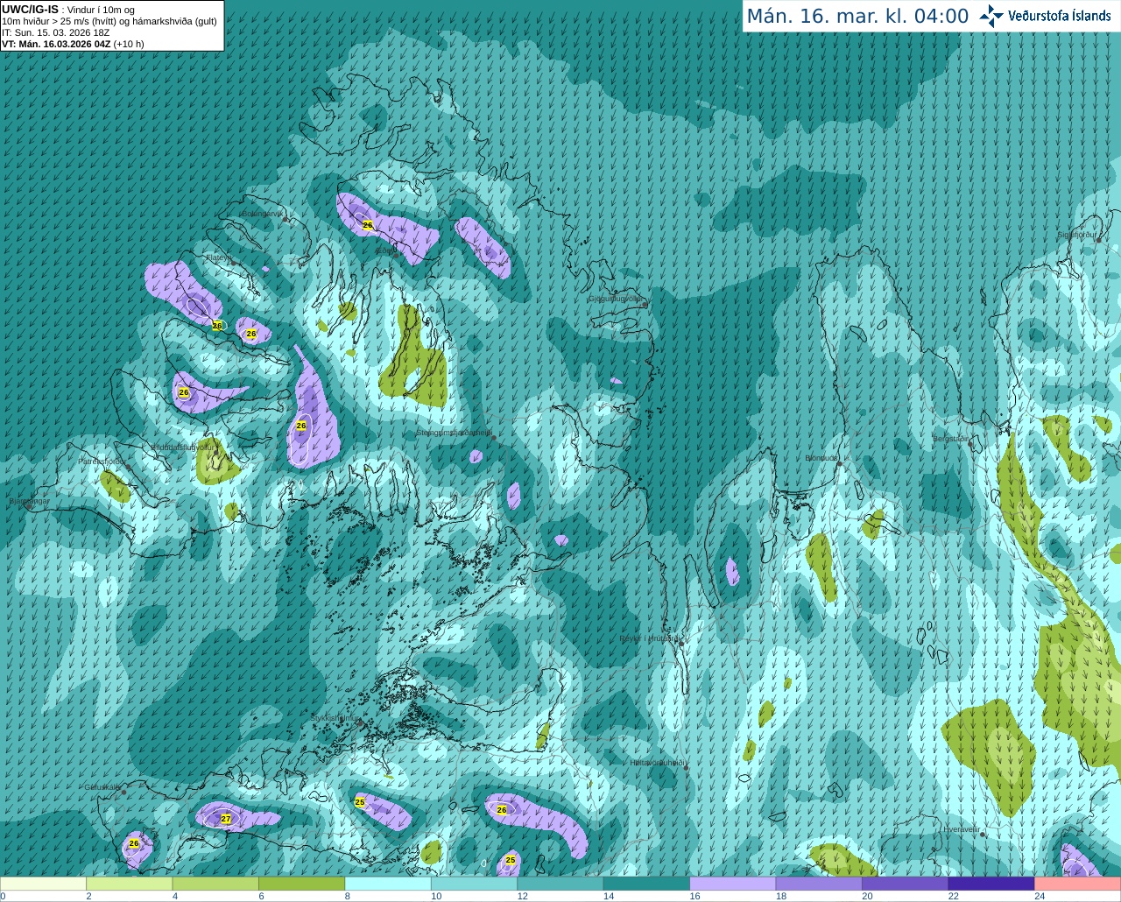
Task: Select the dark indigo 22–24 legend swatch
Action: (x=991, y=884)
